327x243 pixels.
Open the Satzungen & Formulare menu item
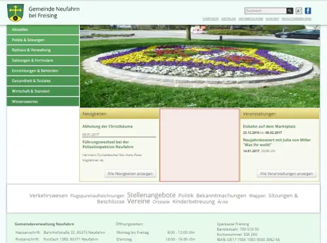coord(43,60)
